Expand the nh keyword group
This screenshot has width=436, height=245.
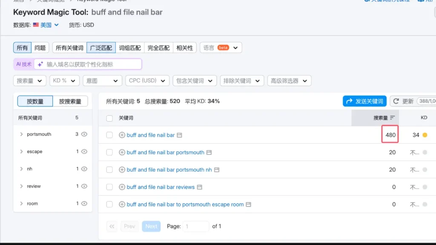point(21,169)
